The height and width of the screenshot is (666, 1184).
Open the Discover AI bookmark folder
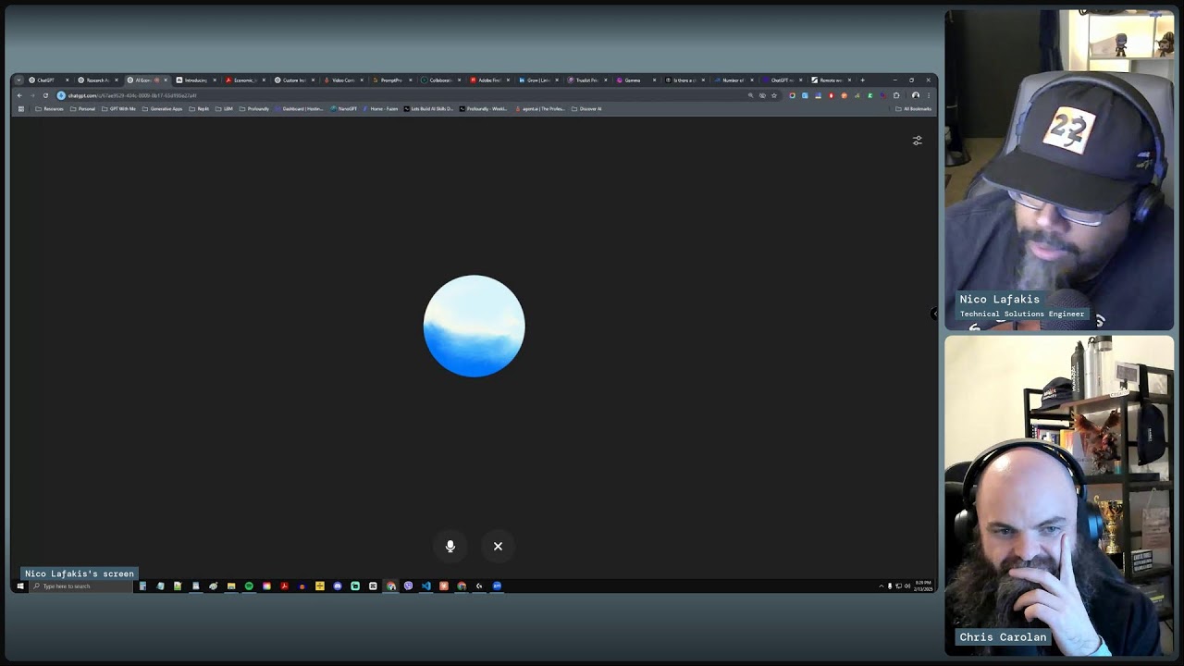coord(586,109)
